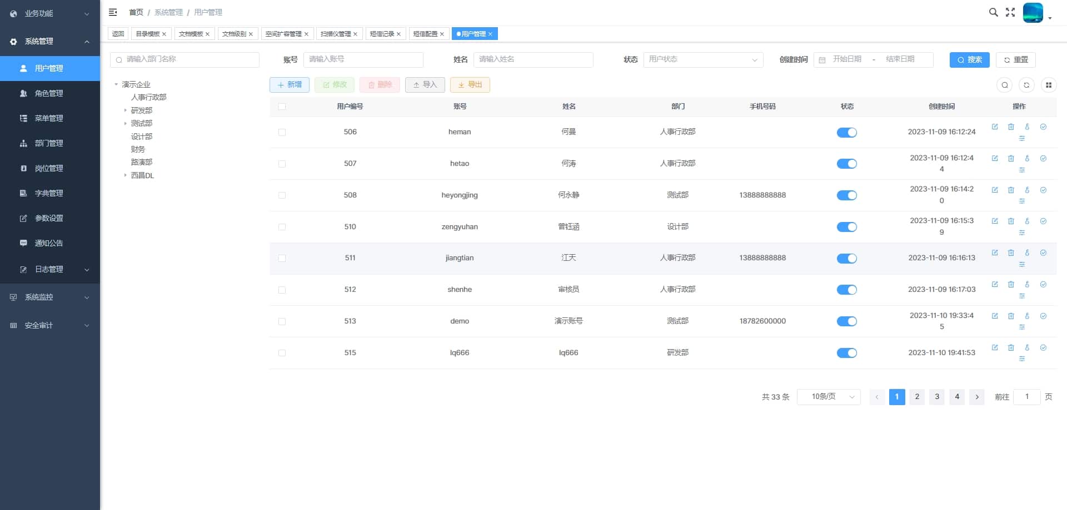This screenshot has height=510, width=1067.
Task: Click the reset password key icon for heyongjing
Action: [1027, 190]
